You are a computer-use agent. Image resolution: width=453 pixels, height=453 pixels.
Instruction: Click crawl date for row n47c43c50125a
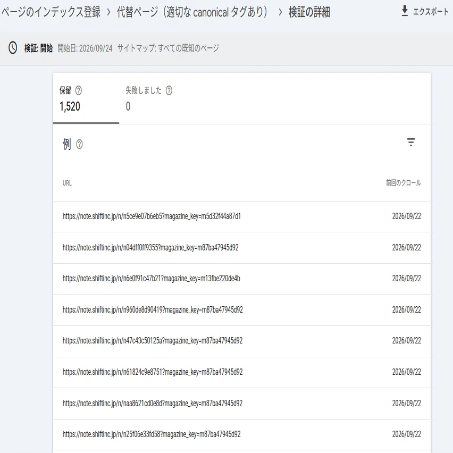[407, 341]
